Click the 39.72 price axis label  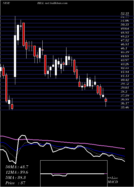pyautogui.click(x=125, y=84)
